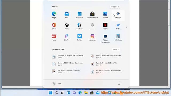
Task: Open the Chat icon on the taskbar
Action: click(74, 93)
